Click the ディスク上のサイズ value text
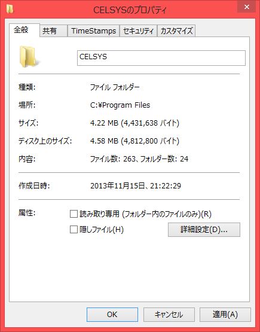This screenshot has height=332, width=260. point(134,141)
